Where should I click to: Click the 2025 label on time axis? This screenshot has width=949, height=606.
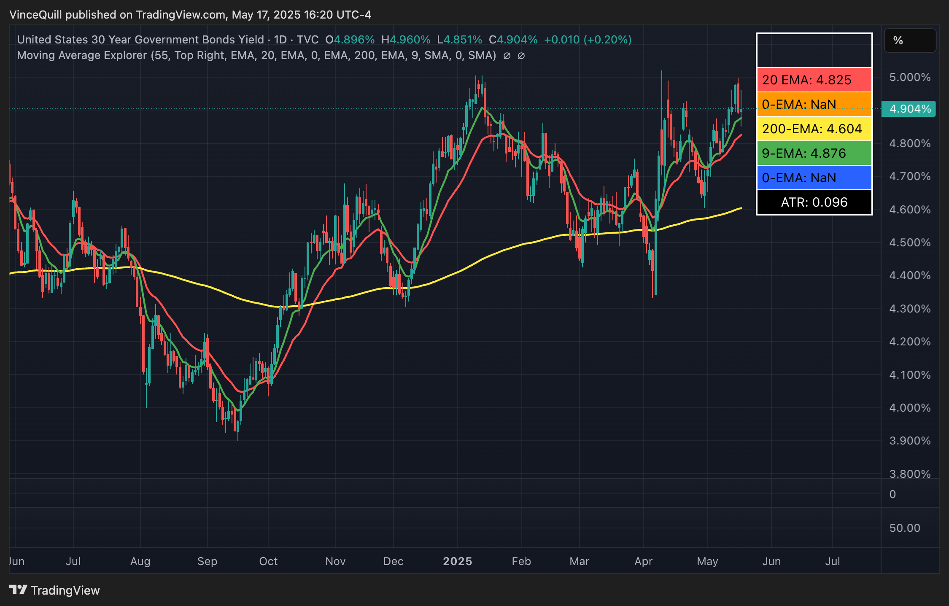[457, 561]
